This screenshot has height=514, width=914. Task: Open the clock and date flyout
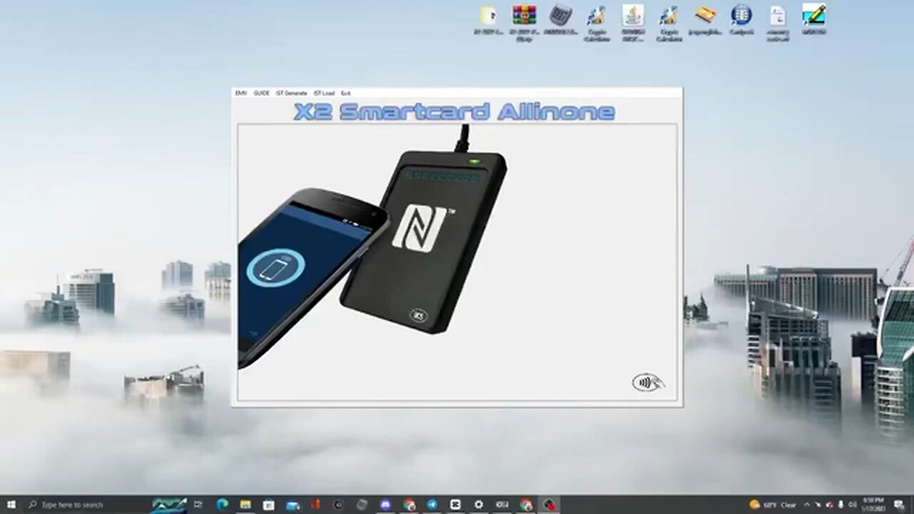tap(875, 505)
